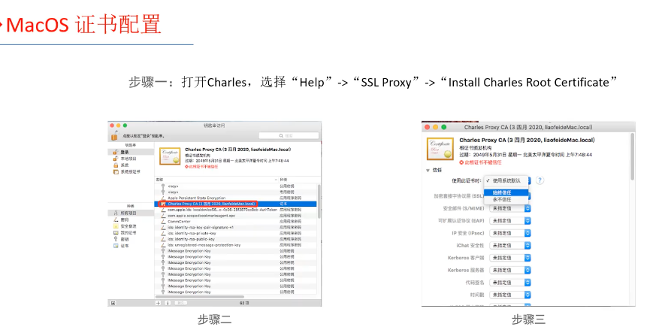
Task: Select the com.apple.ids AuthToken row
Action: [236, 210]
